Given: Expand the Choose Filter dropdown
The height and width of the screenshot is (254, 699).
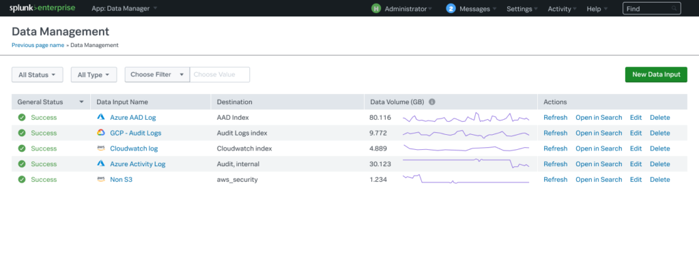Looking at the screenshot, I should tap(158, 75).
